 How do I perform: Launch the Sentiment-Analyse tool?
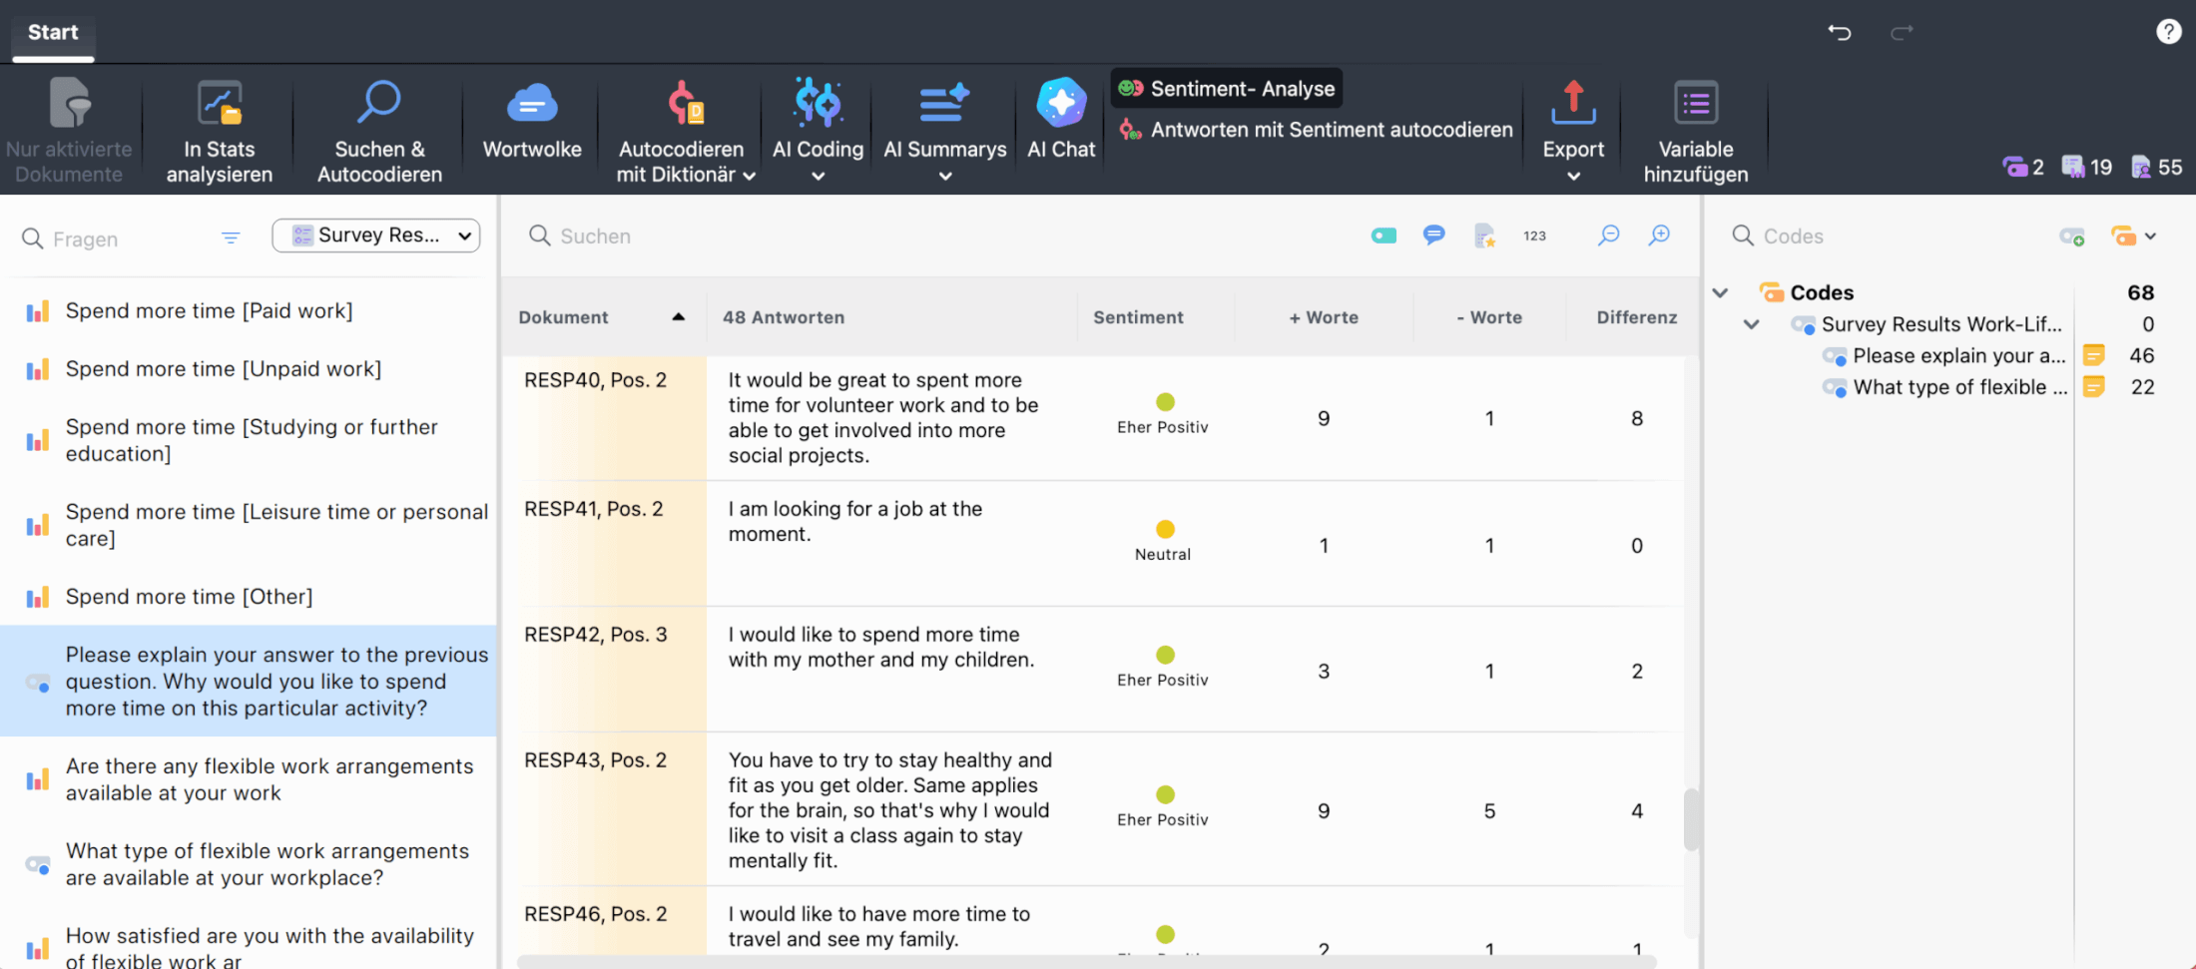tap(1226, 88)
